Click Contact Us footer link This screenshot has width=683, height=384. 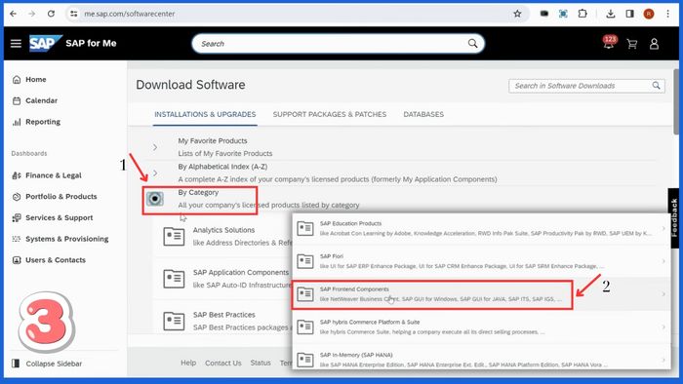pos(223,363)
